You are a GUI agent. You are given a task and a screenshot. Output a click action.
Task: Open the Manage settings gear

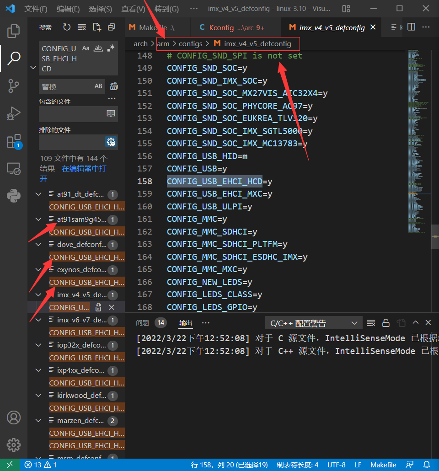(14, 444)
